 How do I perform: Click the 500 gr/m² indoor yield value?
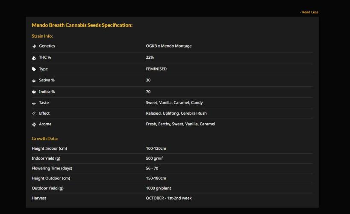click(x=155, y=158)
